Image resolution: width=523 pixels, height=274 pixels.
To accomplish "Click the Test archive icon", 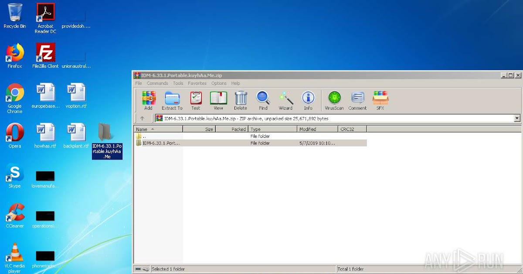I will (x=196, y=100).
